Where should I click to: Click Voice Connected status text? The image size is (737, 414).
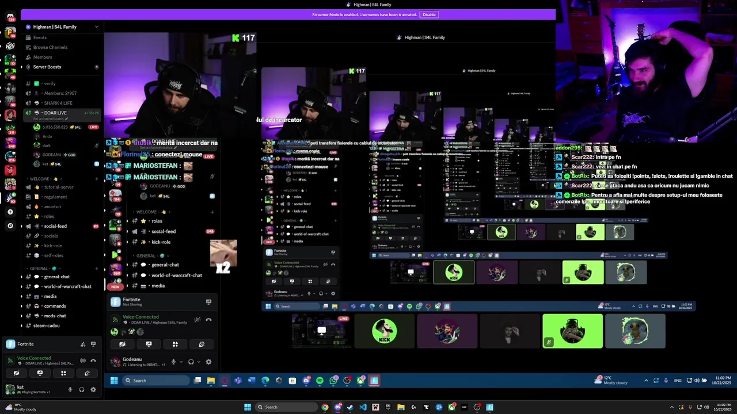(34, 358)
